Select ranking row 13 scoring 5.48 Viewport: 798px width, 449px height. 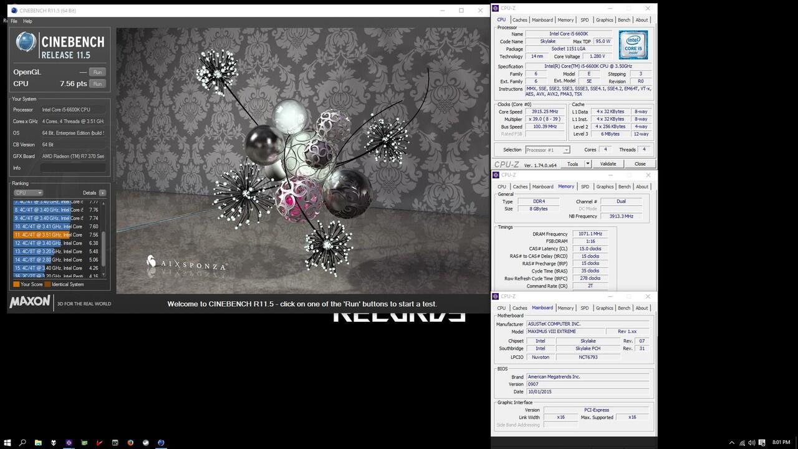[x=57, y=251]
